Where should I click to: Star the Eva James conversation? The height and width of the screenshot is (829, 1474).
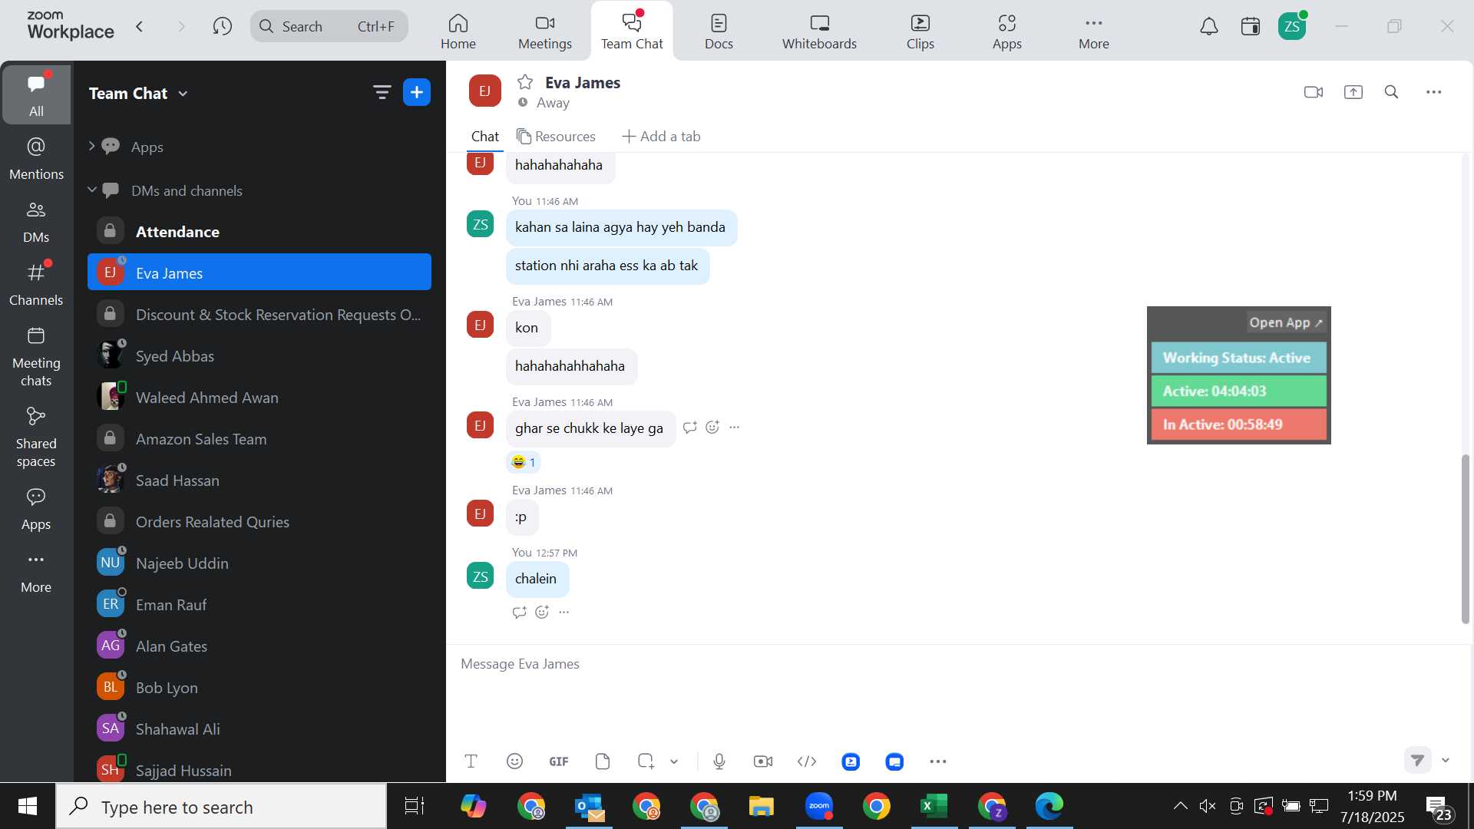(x=525, y=82)
